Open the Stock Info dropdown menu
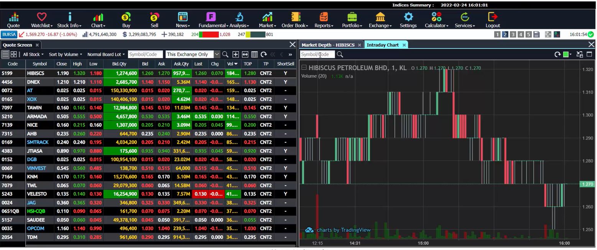 [x=69, y=20]
